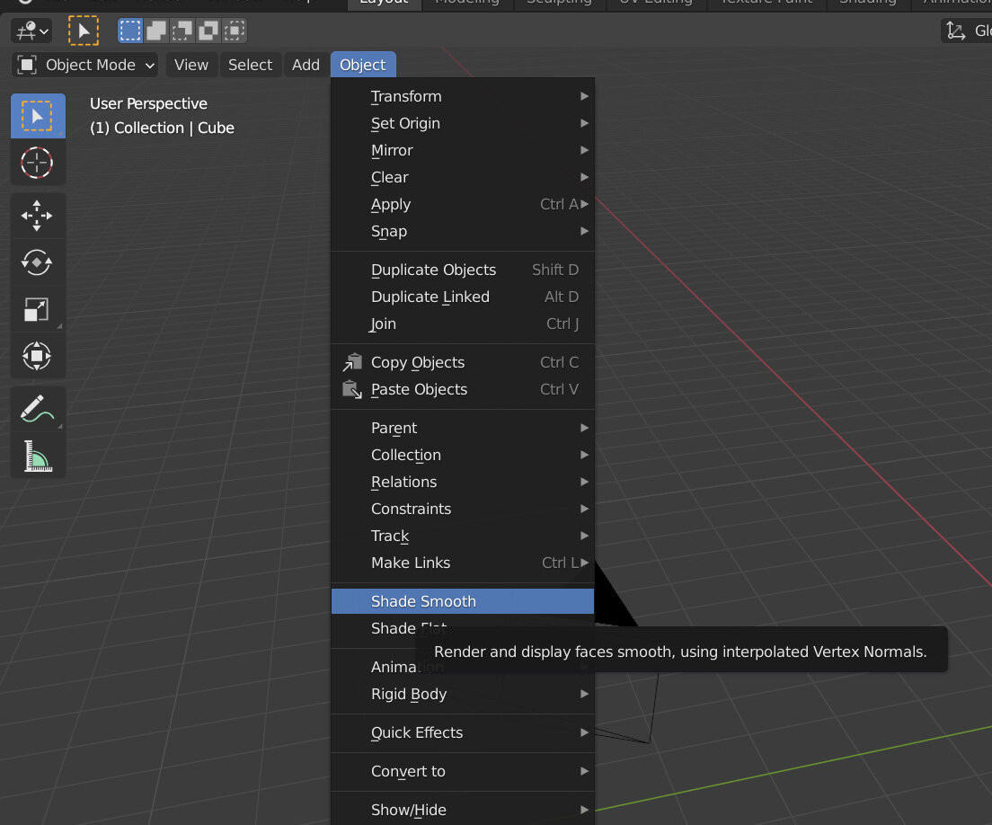Open the transform orientation selector
The image size is (992, 825).
[967, 31]
